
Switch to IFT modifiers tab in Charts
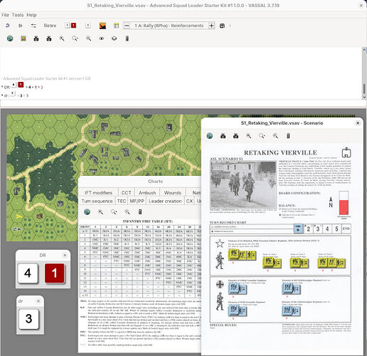[98, 192]
